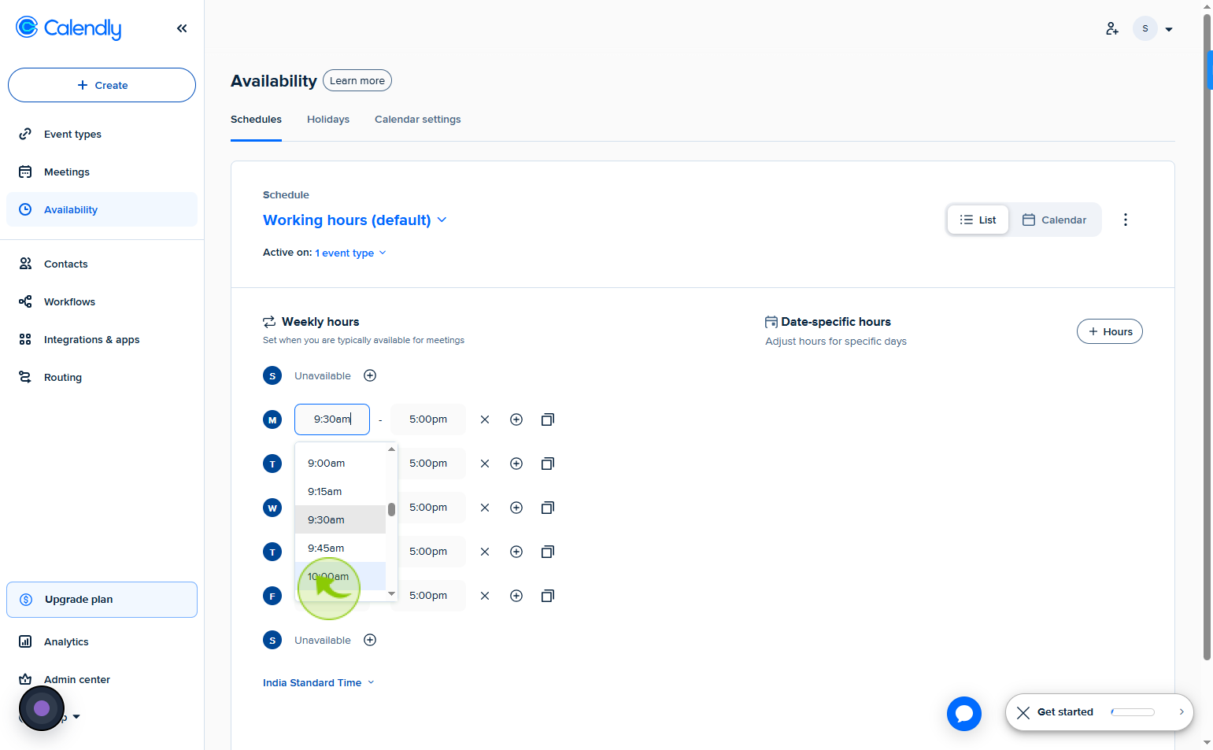Image resolution: width=1213 pixels, height=750 pixels.
Task: Click Friday end time 5:00pm field
Action: click(428, 596)
